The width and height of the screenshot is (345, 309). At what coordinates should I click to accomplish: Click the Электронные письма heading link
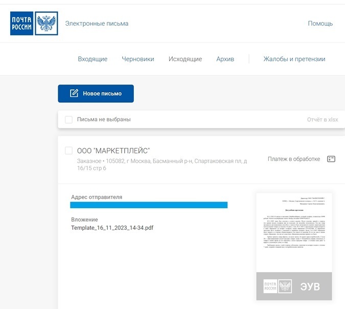(97, 24)
